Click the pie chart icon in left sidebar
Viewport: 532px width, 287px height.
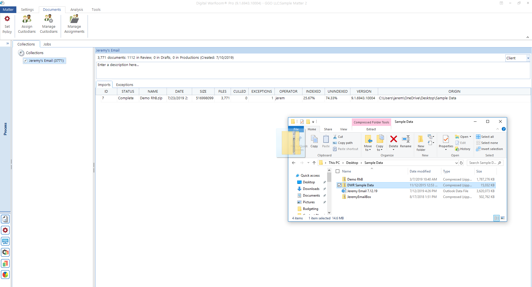(x=5, y=275)
